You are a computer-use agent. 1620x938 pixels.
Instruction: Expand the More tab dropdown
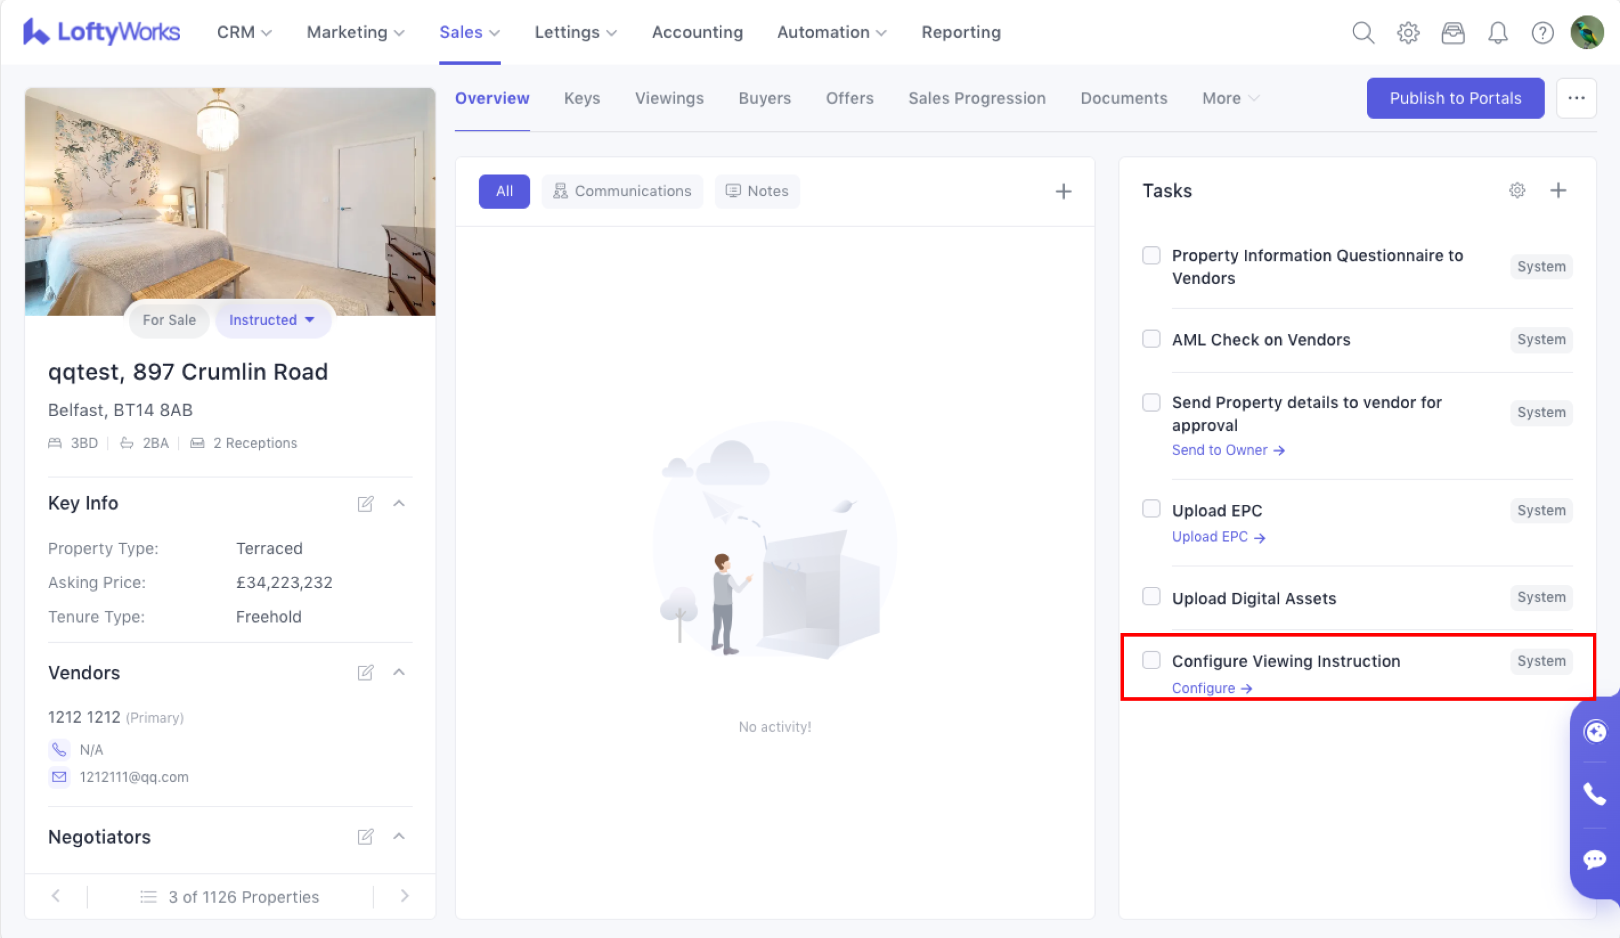pos(1230,98)
